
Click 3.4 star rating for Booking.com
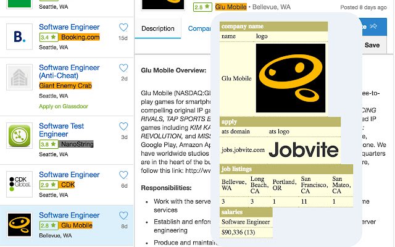point(49,37)
